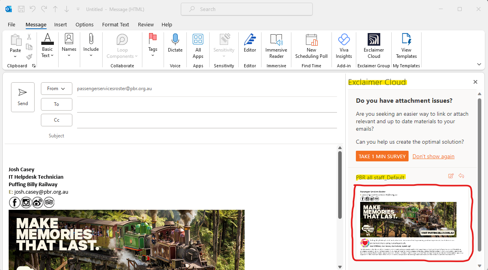488x270 pixels.
Task: Click the Exclaimer pane scroll-up arrow
Action: click(479, 94)
